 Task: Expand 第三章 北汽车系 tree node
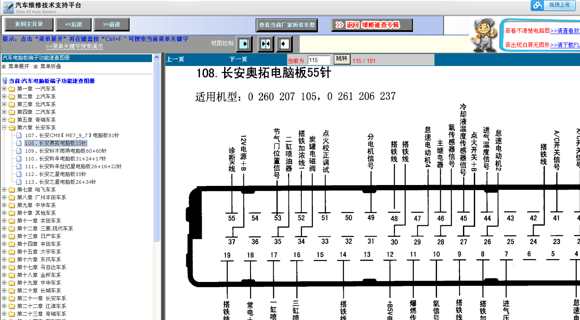pos(4,104)
